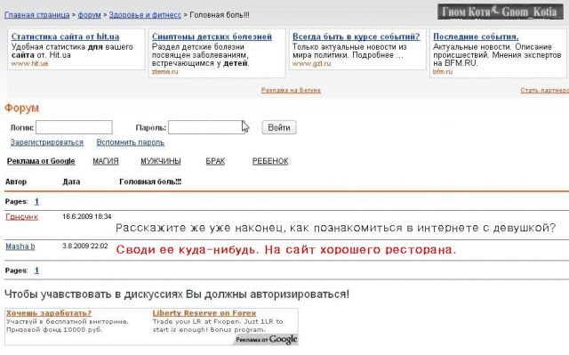The image size is (569, 355).
Task: Go to page 1 in bottom pagination
Action: [x=36, y=270]
